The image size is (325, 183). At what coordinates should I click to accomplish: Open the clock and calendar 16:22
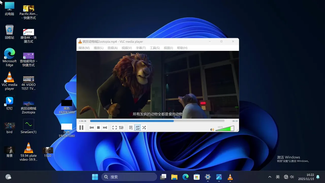306,177
